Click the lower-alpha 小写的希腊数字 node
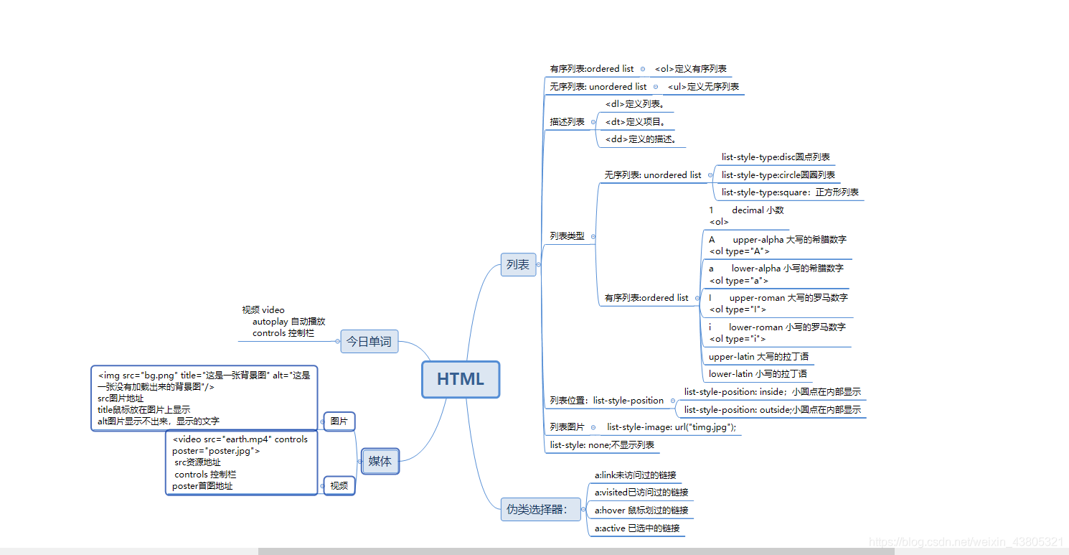This screenshot has height=555, width=1069. click(x=776, y=274)
